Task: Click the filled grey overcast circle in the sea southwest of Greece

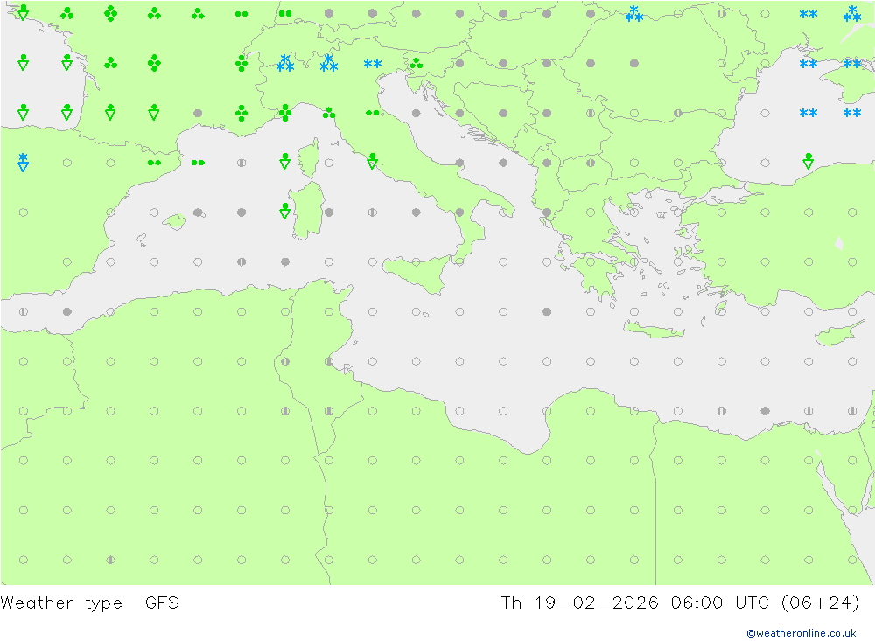Action: point(547,311)
